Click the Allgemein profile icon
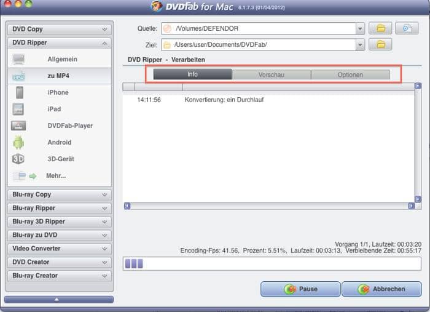 [x=18, y=59]
